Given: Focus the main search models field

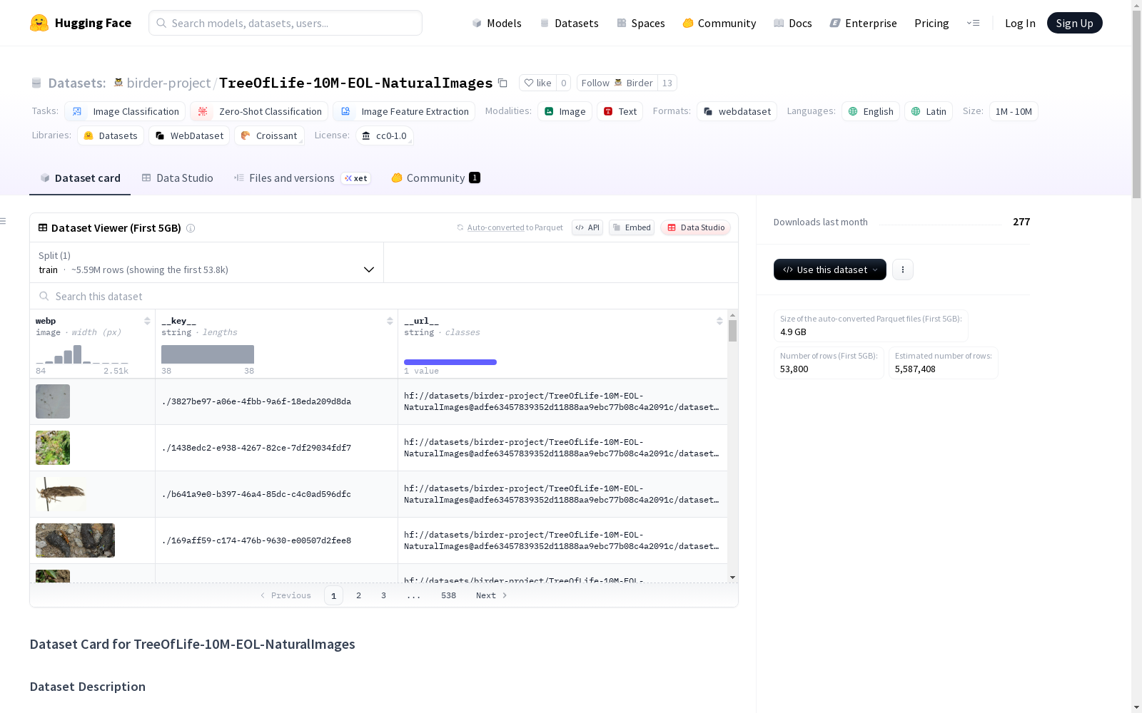Looking at the screenshot, I should [285, 23].
